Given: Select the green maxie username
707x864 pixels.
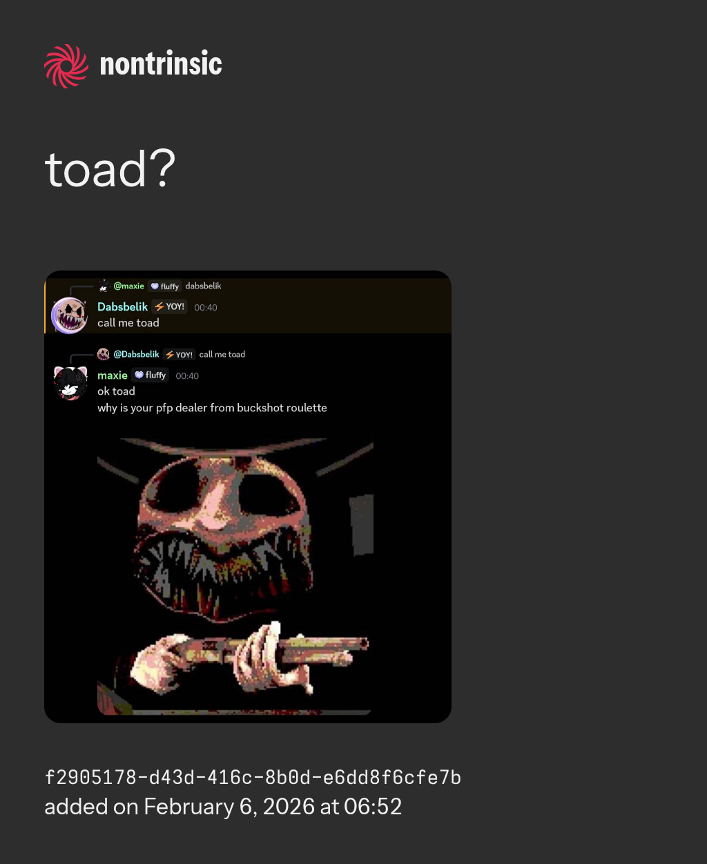Looking at the screenshot, I should (x=113, y=375).
